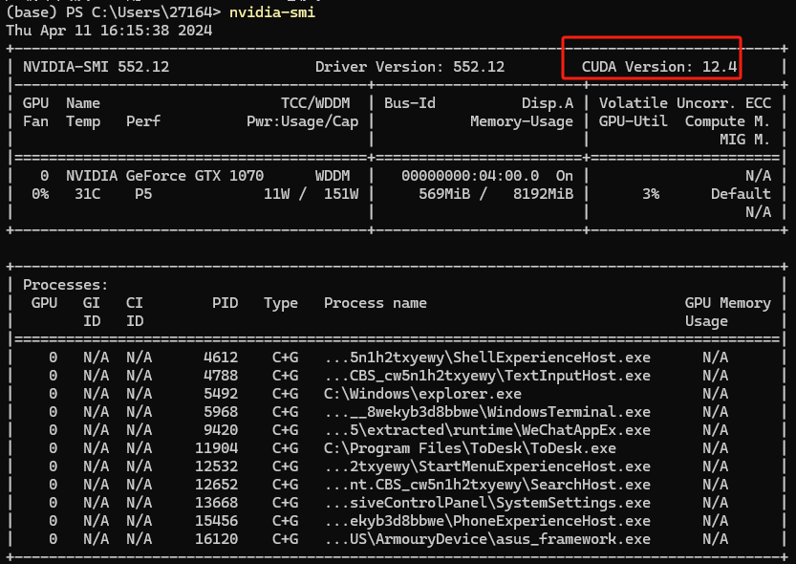Viewport: 796px width, 564px height.
Task: Click PID 4612 in process list
Action: click(x=221, y=358)
